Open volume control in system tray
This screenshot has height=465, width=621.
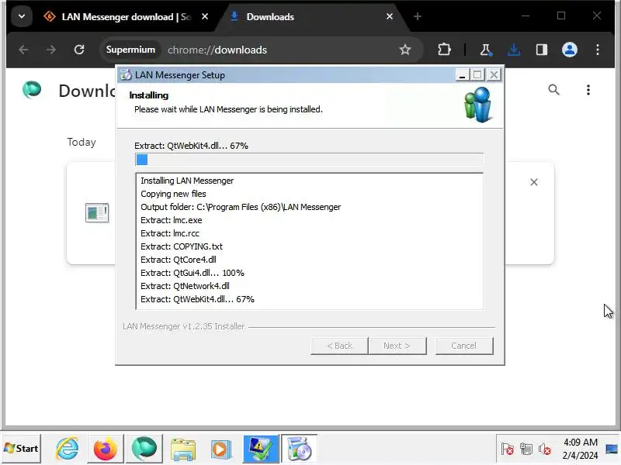(x=545, y=449)
